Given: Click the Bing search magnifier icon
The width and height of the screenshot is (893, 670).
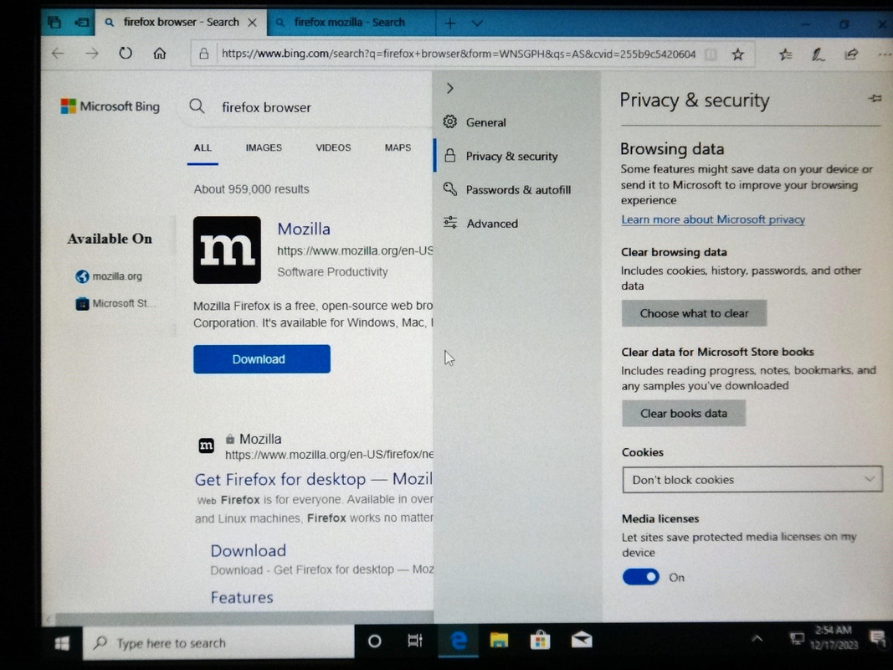Looking at the screenshot, I should pos(197,106).
